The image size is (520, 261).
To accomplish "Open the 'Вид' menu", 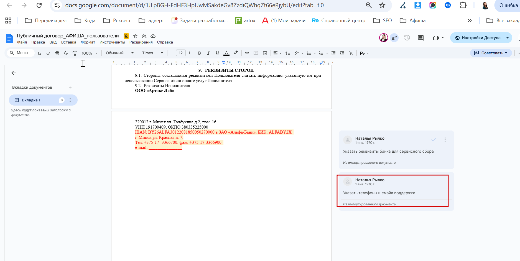I will 53,42.
